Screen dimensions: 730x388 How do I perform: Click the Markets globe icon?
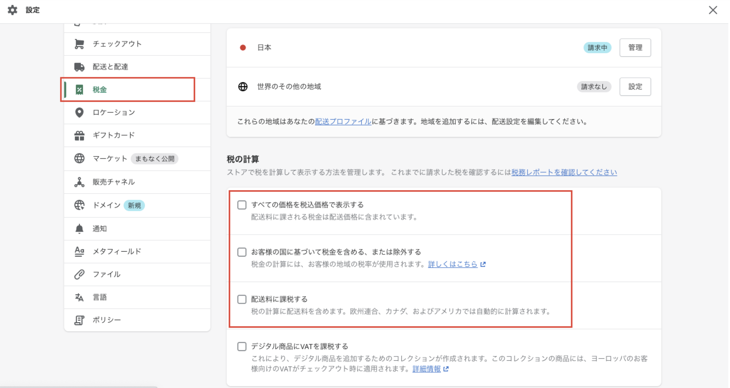pyautogui.click(x=79, y=158)
